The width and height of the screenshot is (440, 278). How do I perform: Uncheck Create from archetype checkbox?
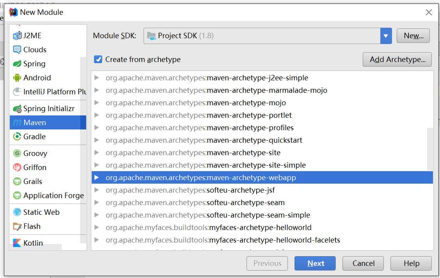click(x=98, y=59)
